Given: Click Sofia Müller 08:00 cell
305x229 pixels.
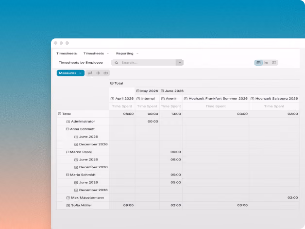Looking at the screenshot, I should pyautogui.click(x=122, y=206).
